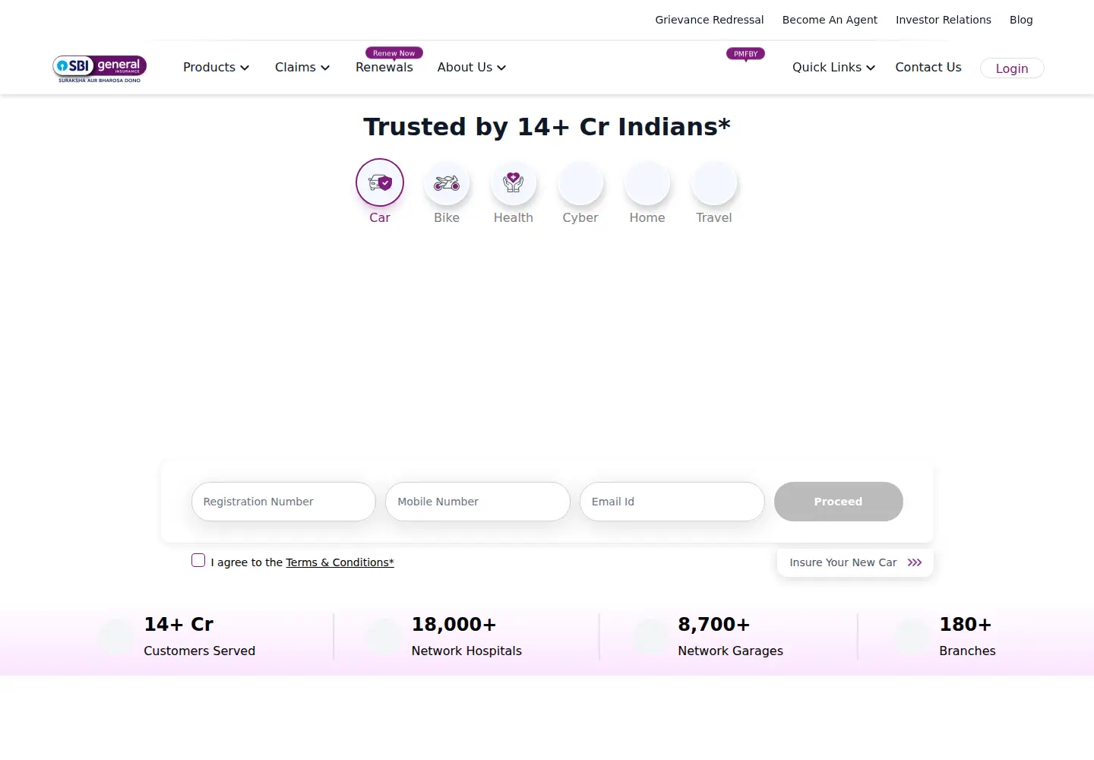Select the Bike insurance icon

point(447,182)
